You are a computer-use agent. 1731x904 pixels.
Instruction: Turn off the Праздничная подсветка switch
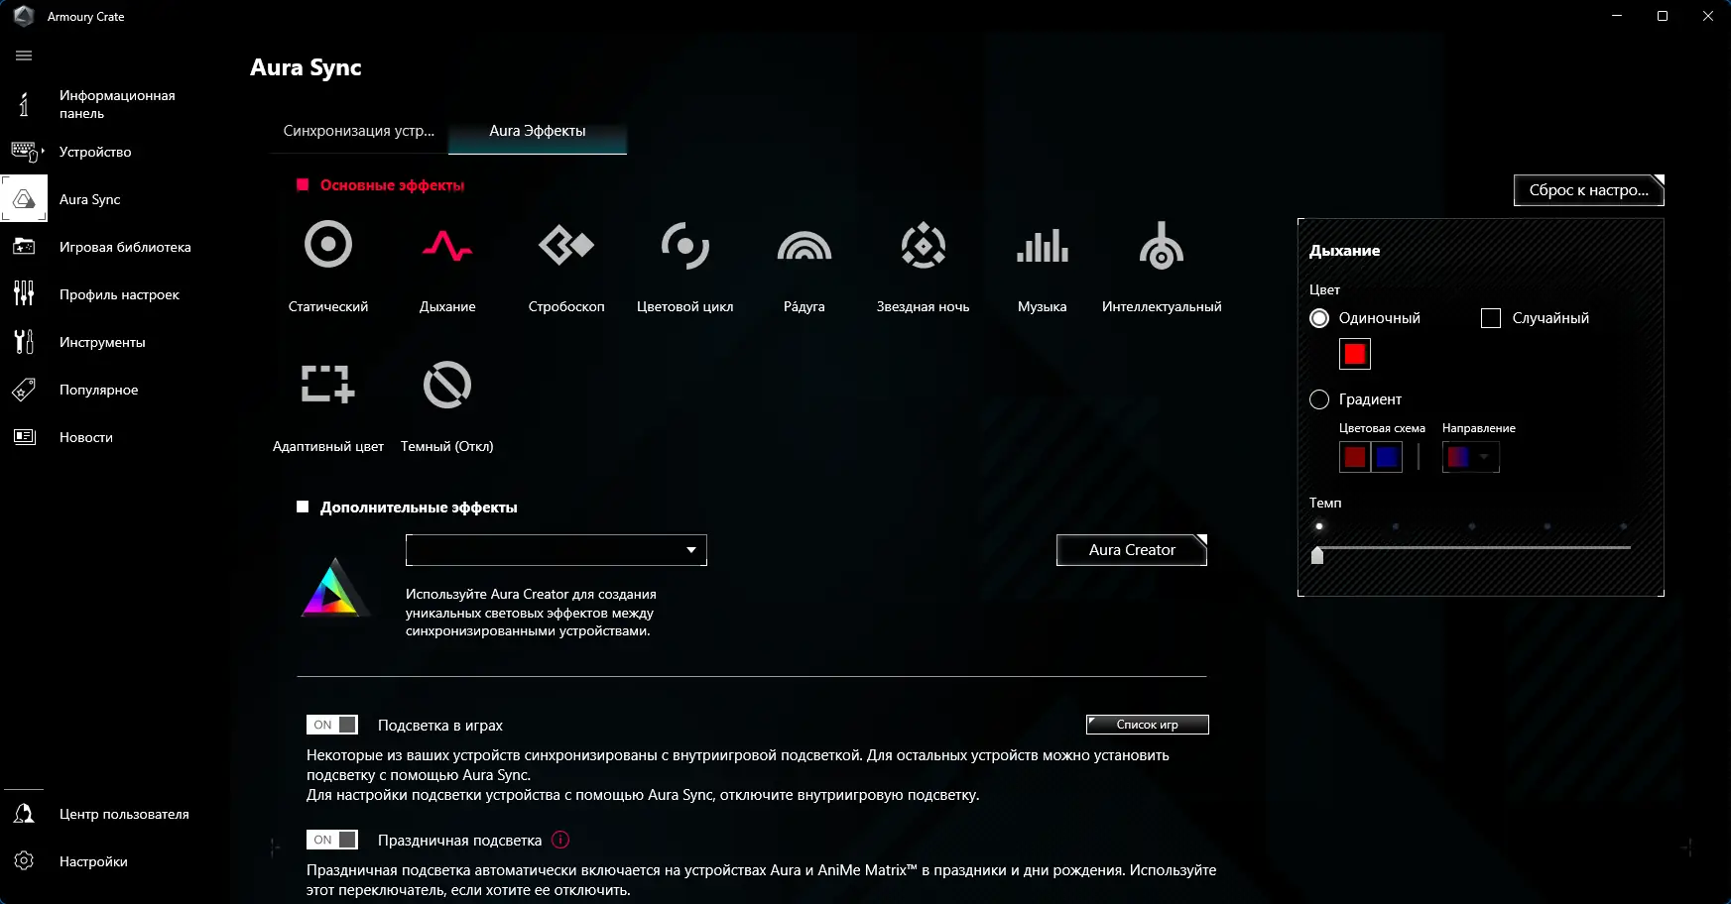click(332, 840)
